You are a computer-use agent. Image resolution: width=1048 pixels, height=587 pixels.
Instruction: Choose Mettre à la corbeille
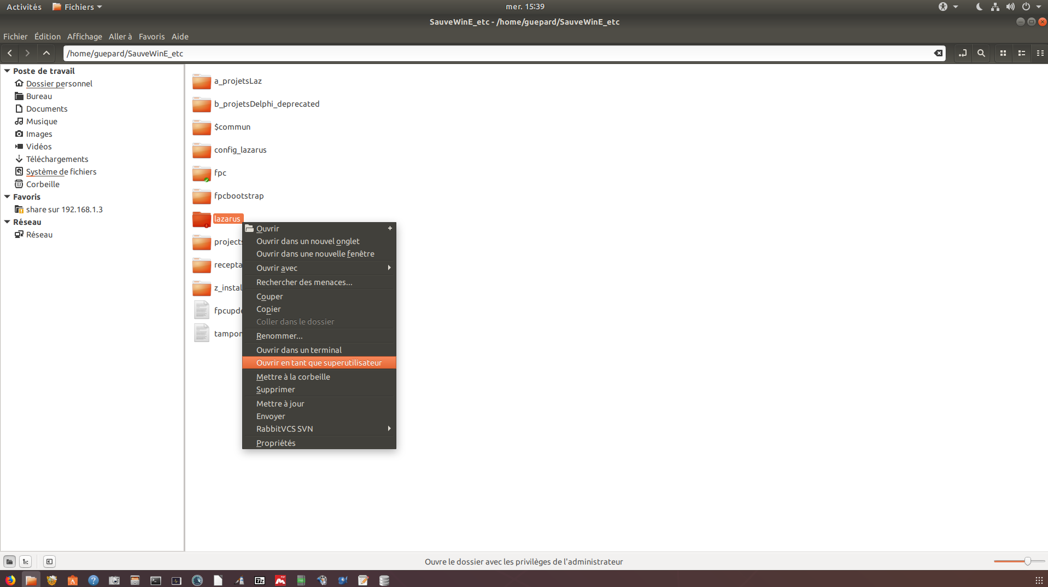tap(319, 377)
